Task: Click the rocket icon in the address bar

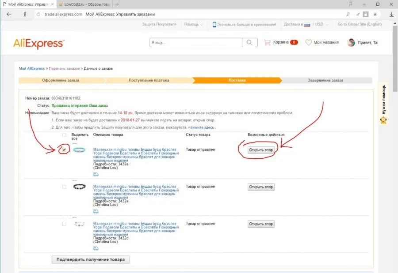Action: [358, 15]
